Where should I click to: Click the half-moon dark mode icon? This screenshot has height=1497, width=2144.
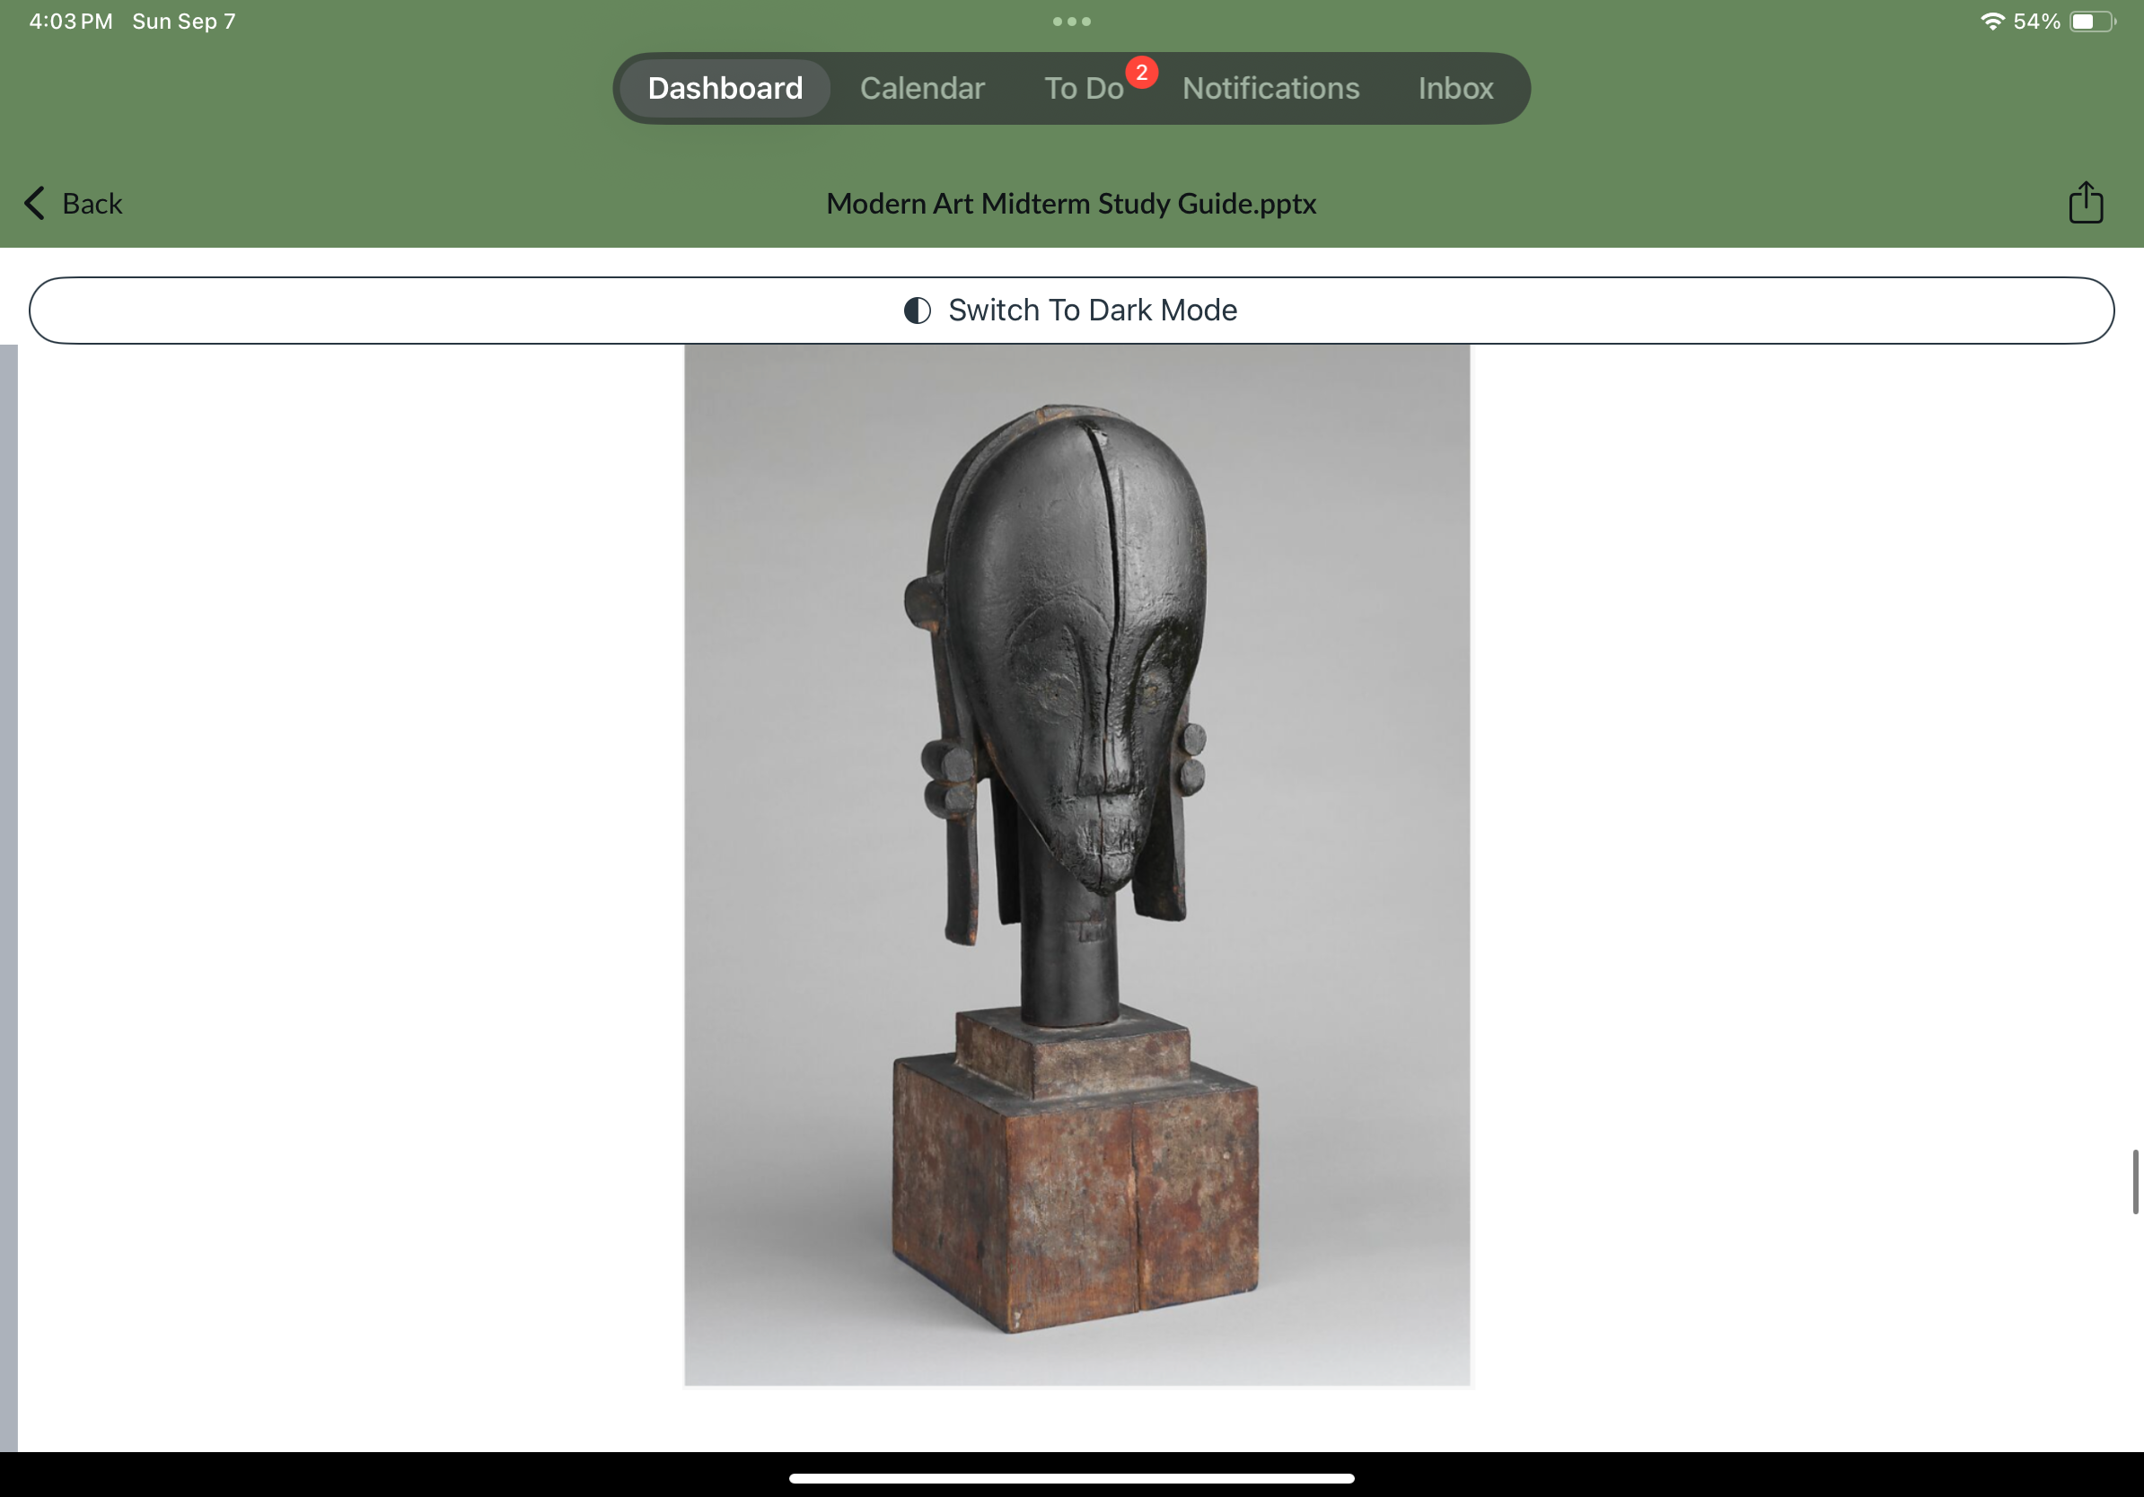pos(917,310)
